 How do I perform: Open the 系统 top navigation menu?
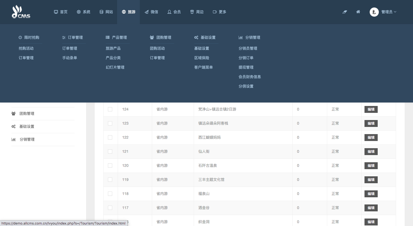coord(84,12)
